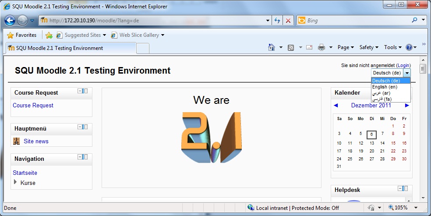Open the Page menu
This screenshot has height=216, width=431.
346,47
